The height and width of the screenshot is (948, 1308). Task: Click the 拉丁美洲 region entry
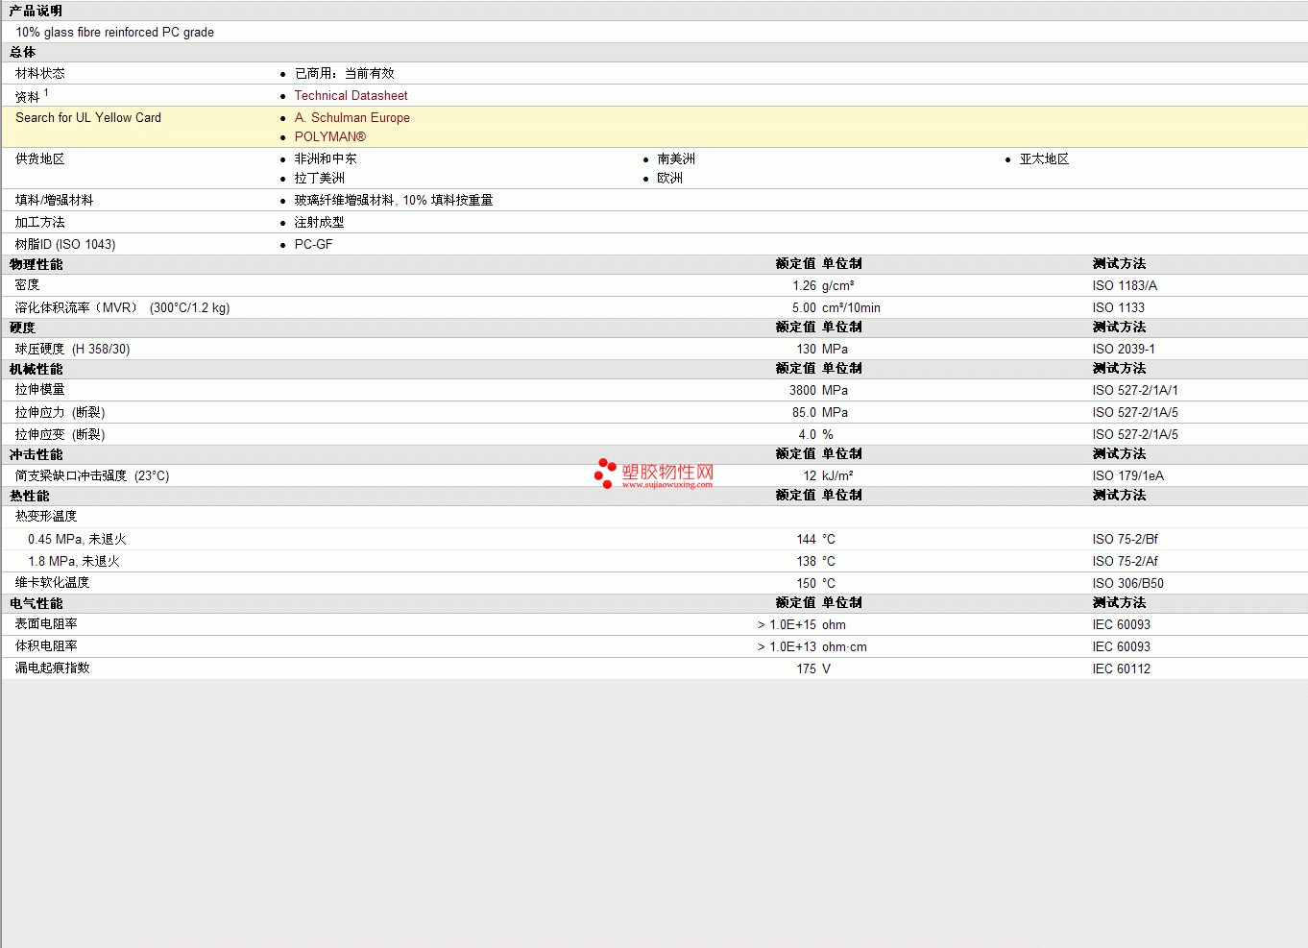tap(320, 179)
